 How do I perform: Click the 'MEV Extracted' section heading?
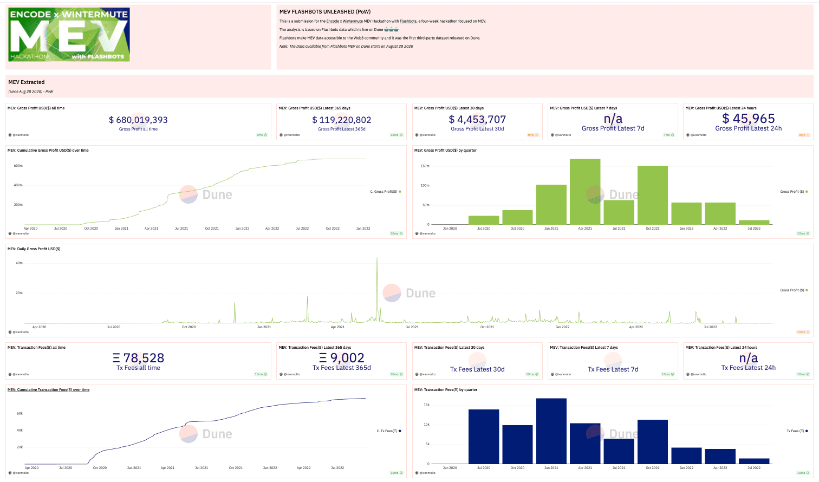[x=27, y=82]
